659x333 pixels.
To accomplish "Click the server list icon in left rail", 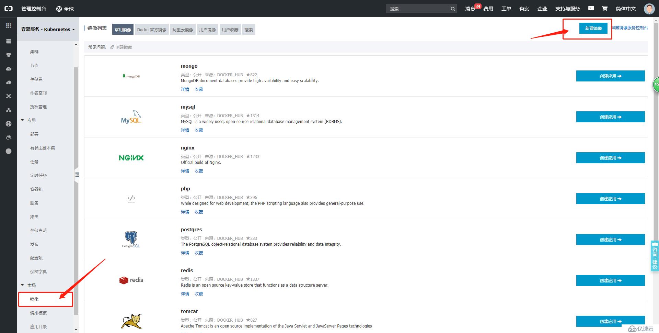I will tap(9, 41).
